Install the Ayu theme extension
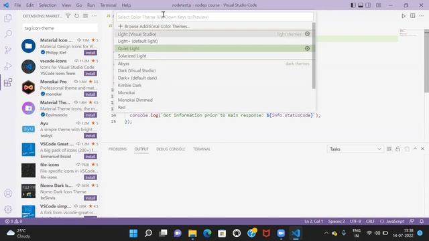 (x=90, y=136)
